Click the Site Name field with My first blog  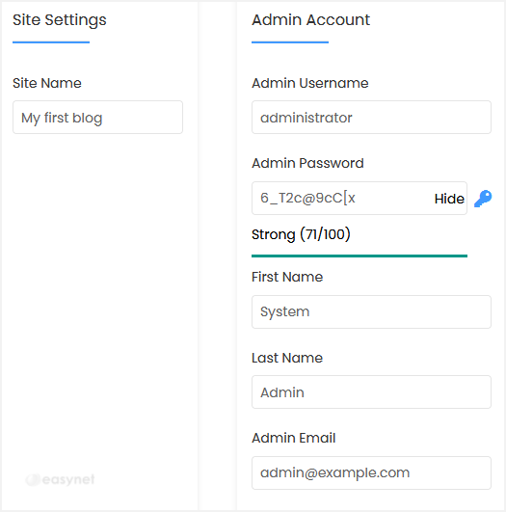(x=97, y=118)
